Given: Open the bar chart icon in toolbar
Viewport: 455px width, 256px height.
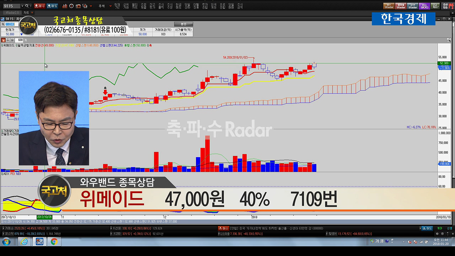Looking at the screenshot, I should [65, 6].
